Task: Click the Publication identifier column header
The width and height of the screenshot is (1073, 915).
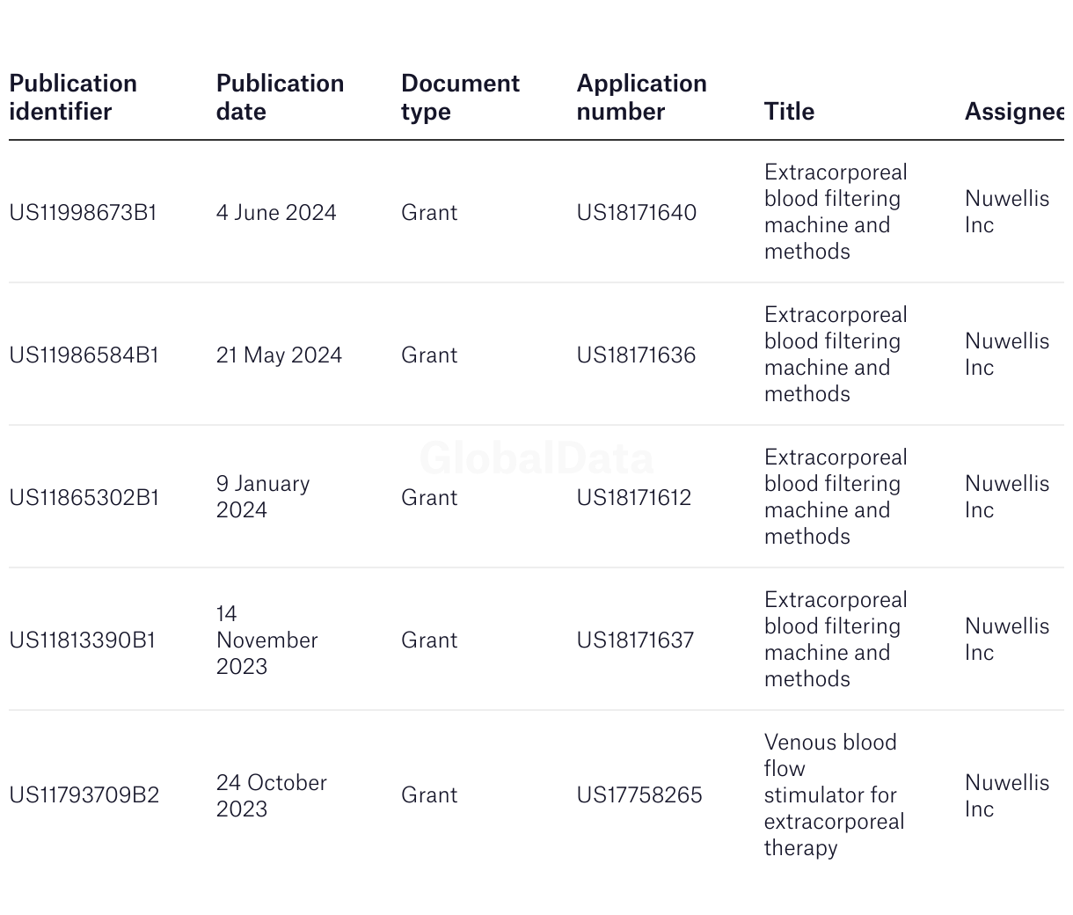Action: click(x=73, y=97)
